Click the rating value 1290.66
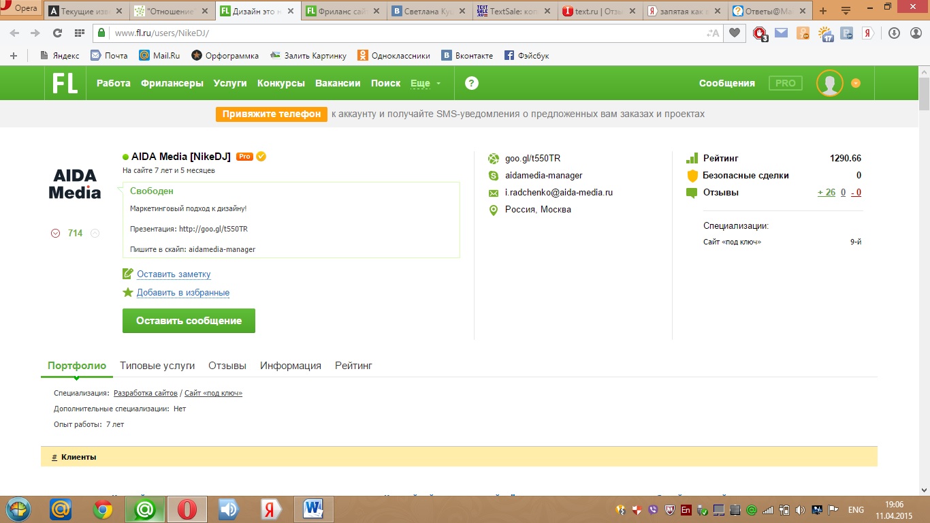Screen dimensions: 930x523 (846, 159)
